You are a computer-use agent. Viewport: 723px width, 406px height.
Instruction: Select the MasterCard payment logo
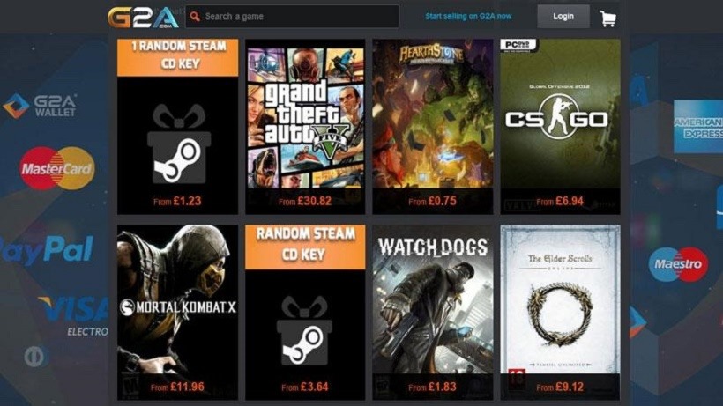point(57,168)
